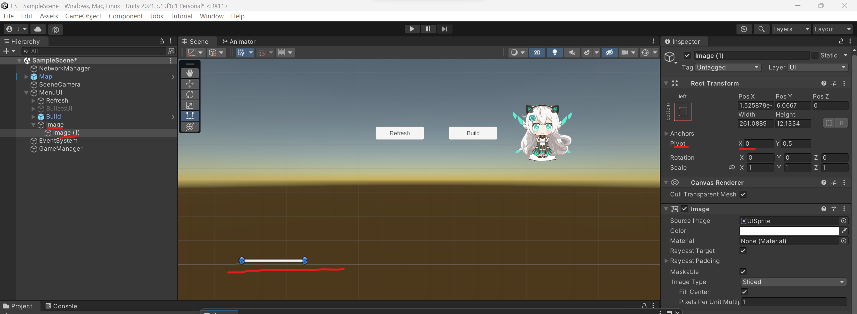Expand the Map object in Hierarchy

click(26, 76)
